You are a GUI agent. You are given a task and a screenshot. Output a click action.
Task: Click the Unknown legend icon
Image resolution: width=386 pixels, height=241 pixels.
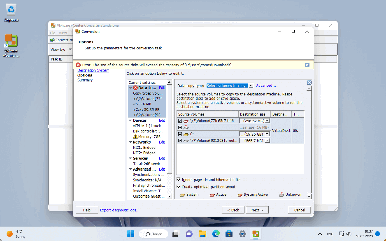click(x=282, y=194)
